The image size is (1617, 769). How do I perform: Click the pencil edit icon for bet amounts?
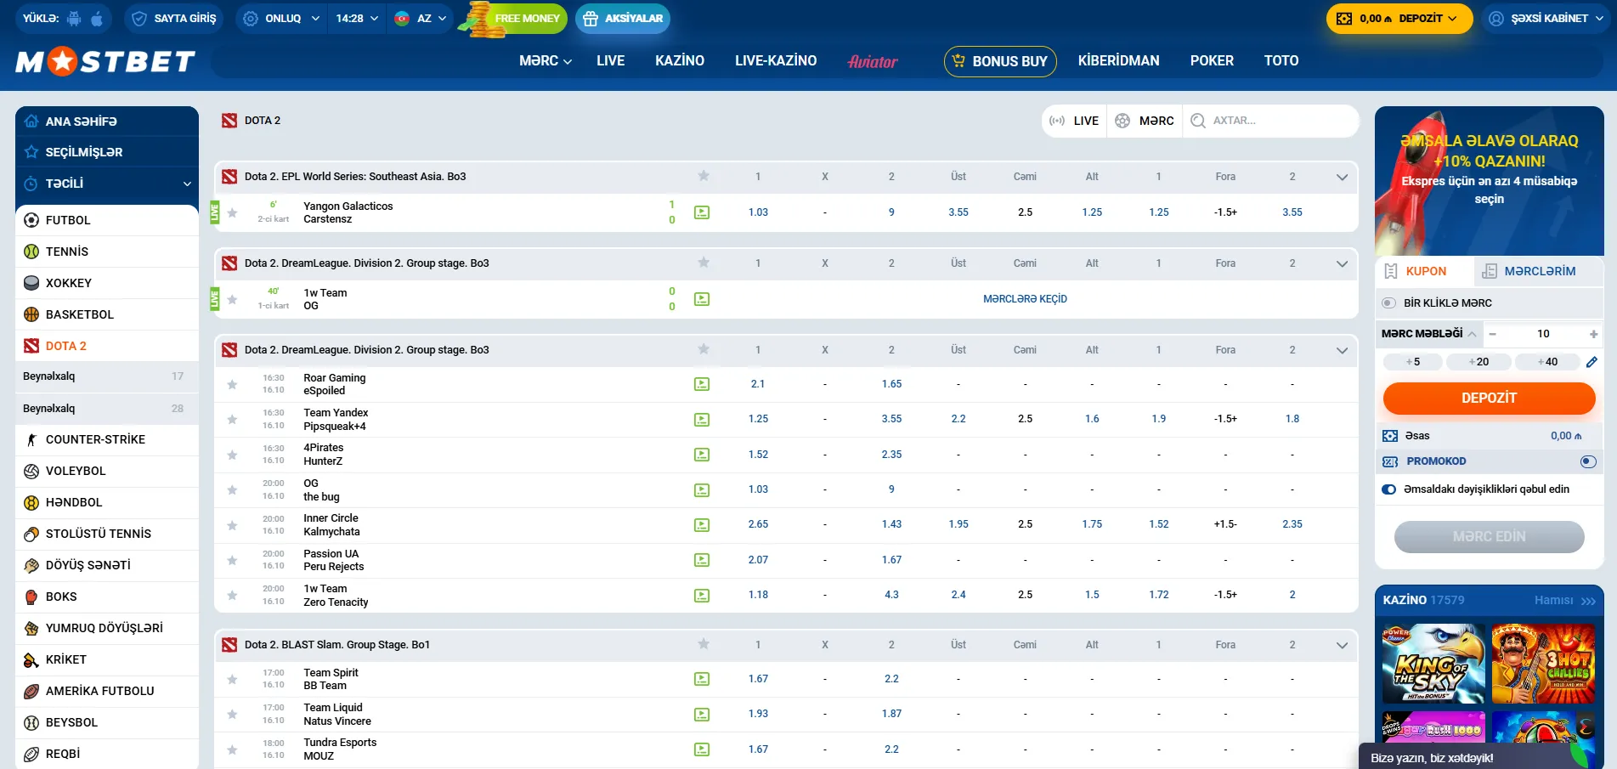point(1592,362)
